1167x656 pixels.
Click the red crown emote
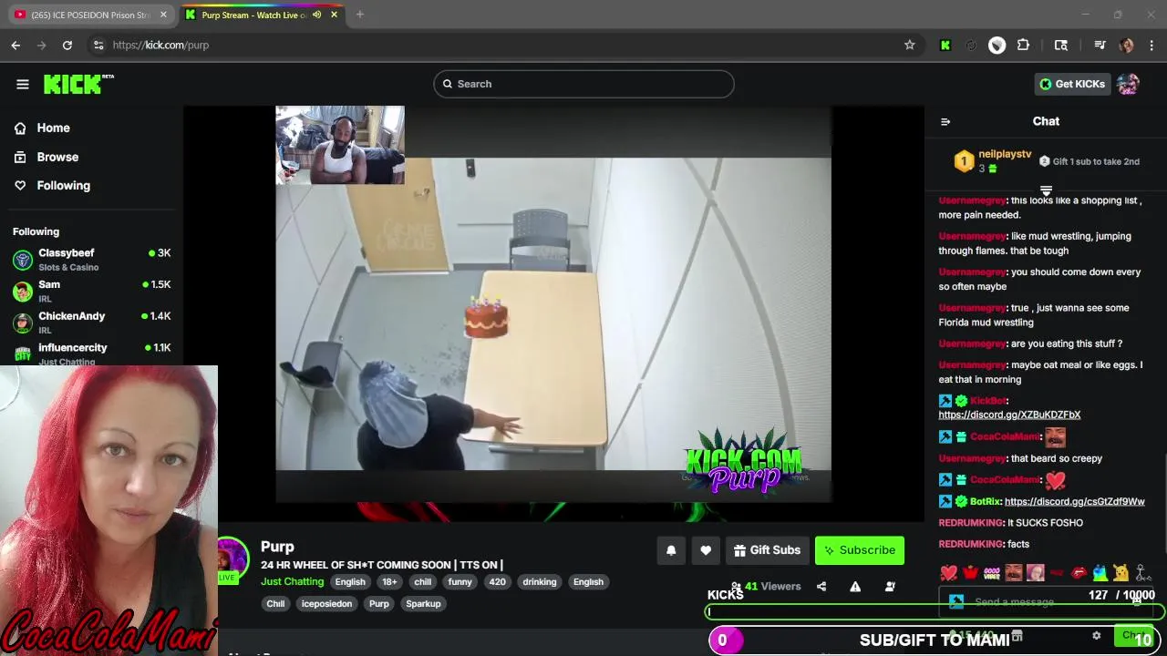tap(970, 573)
